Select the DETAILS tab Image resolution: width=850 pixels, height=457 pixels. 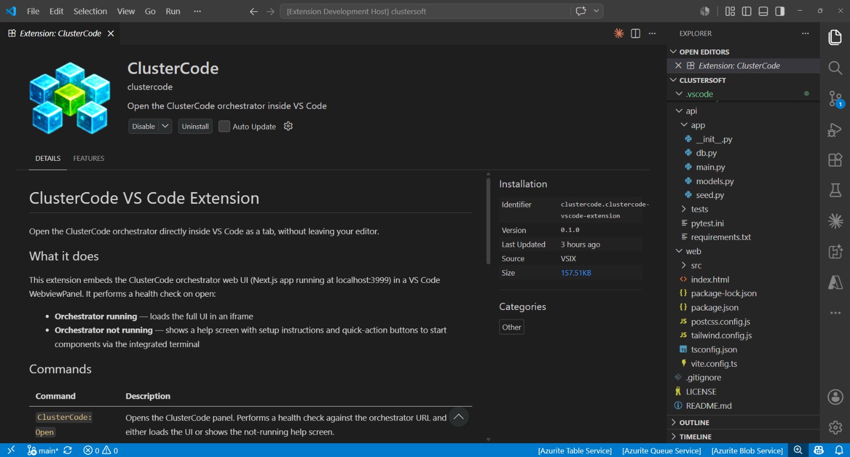tap(48, 158)
